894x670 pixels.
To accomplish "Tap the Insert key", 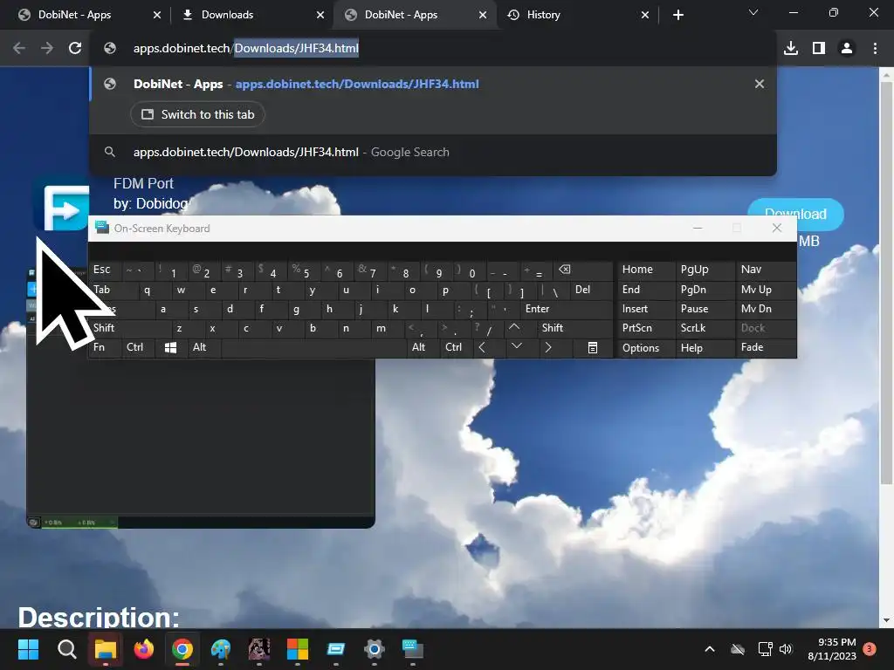I will [x=646, y=309].
